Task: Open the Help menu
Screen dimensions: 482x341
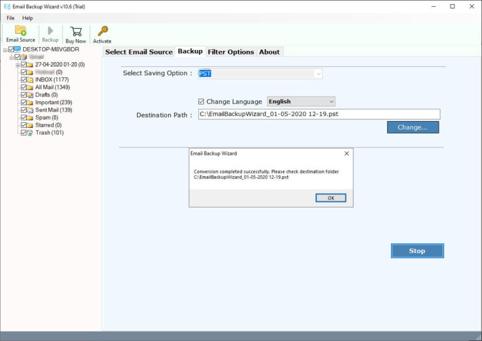Action: 28,18
